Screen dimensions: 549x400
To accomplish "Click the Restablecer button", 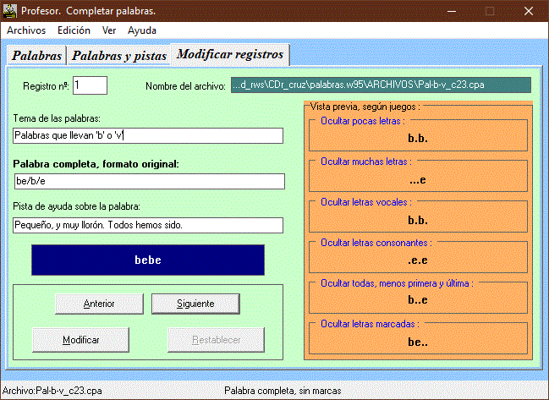I will (x=216, y=340).
